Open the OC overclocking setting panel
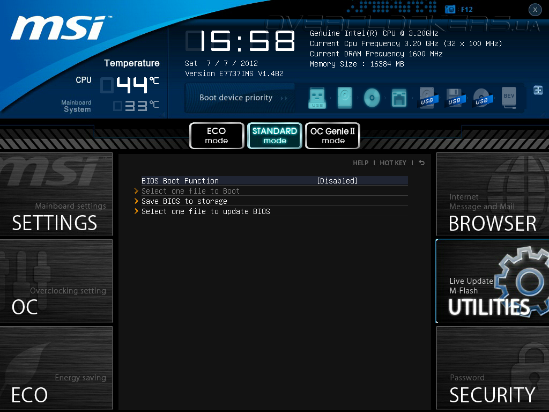The image size is (549, 412). pyautogui.click(x=56, y=281)
